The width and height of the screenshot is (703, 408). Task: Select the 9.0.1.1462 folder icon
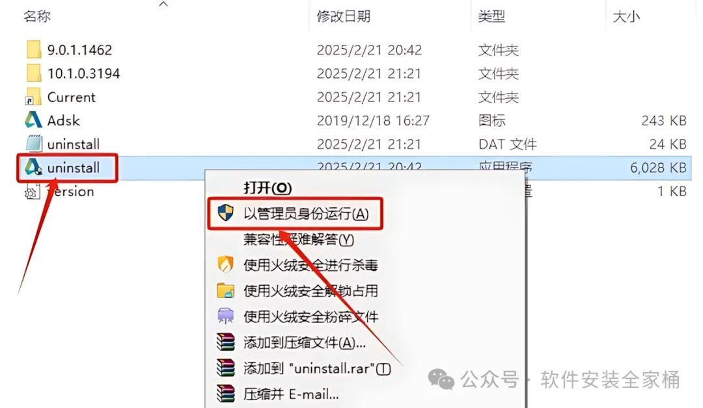pos(34,49)
